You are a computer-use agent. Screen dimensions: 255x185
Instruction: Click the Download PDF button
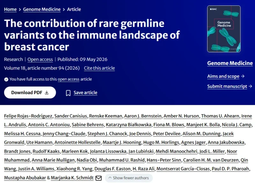[30, 92]
